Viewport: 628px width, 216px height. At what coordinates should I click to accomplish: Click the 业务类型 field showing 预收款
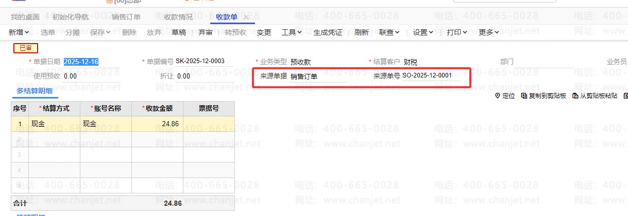coord(318,62)
